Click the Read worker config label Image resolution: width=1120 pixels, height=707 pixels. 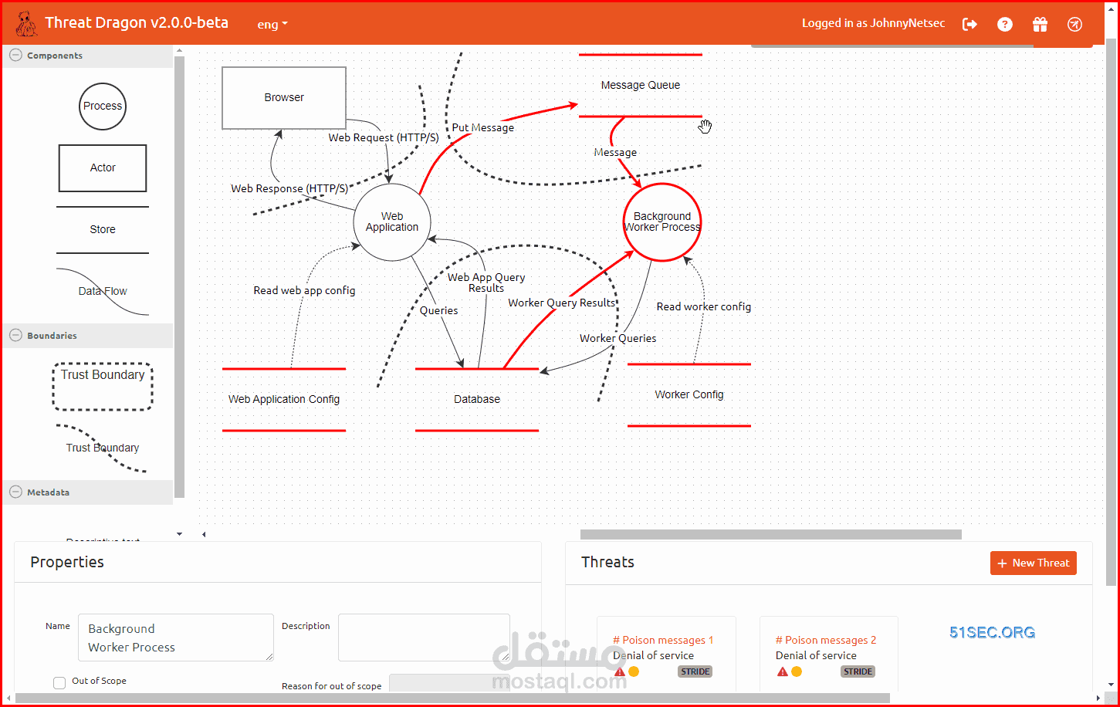tap(704, 307)
